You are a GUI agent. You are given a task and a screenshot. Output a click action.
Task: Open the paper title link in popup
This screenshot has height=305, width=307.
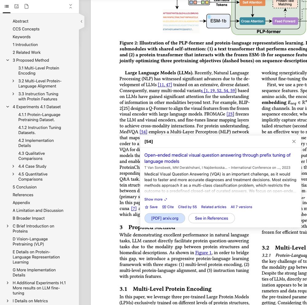click(217, 158)
